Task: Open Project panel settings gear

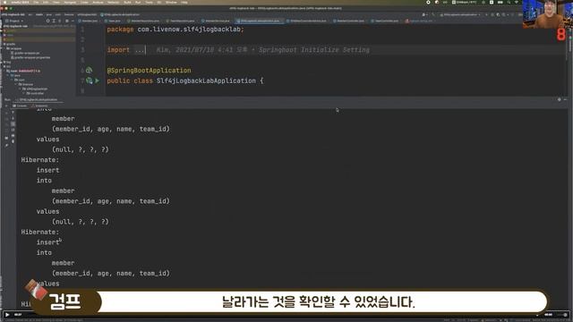Action: 67,21
